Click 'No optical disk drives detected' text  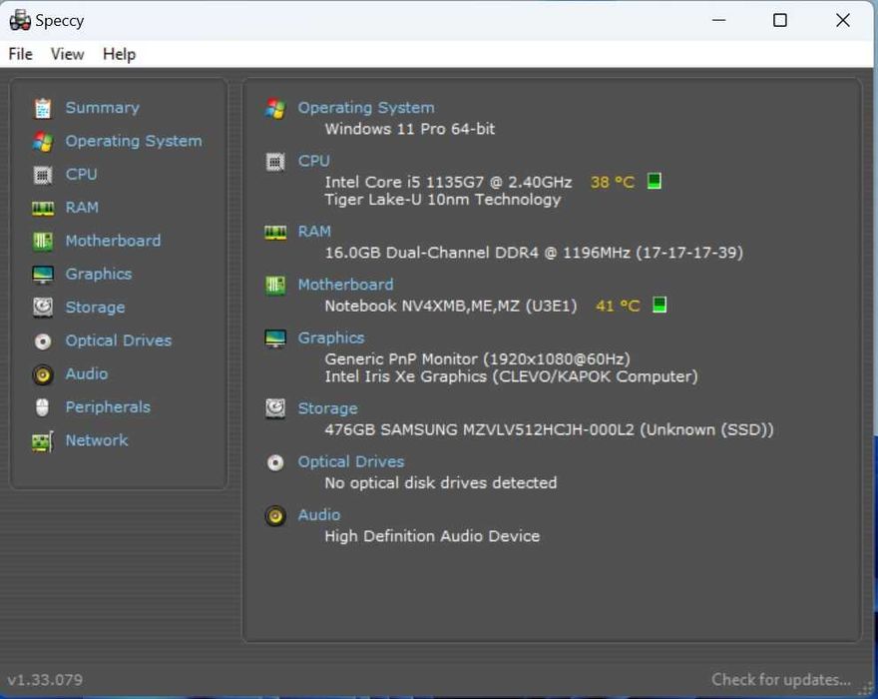(x=441, y=483)
